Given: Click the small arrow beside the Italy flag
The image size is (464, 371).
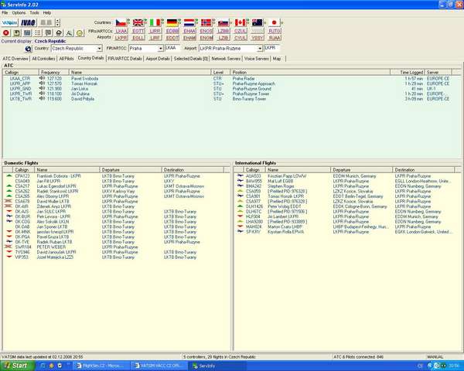Looking at the screenshot, I should 162,22.
